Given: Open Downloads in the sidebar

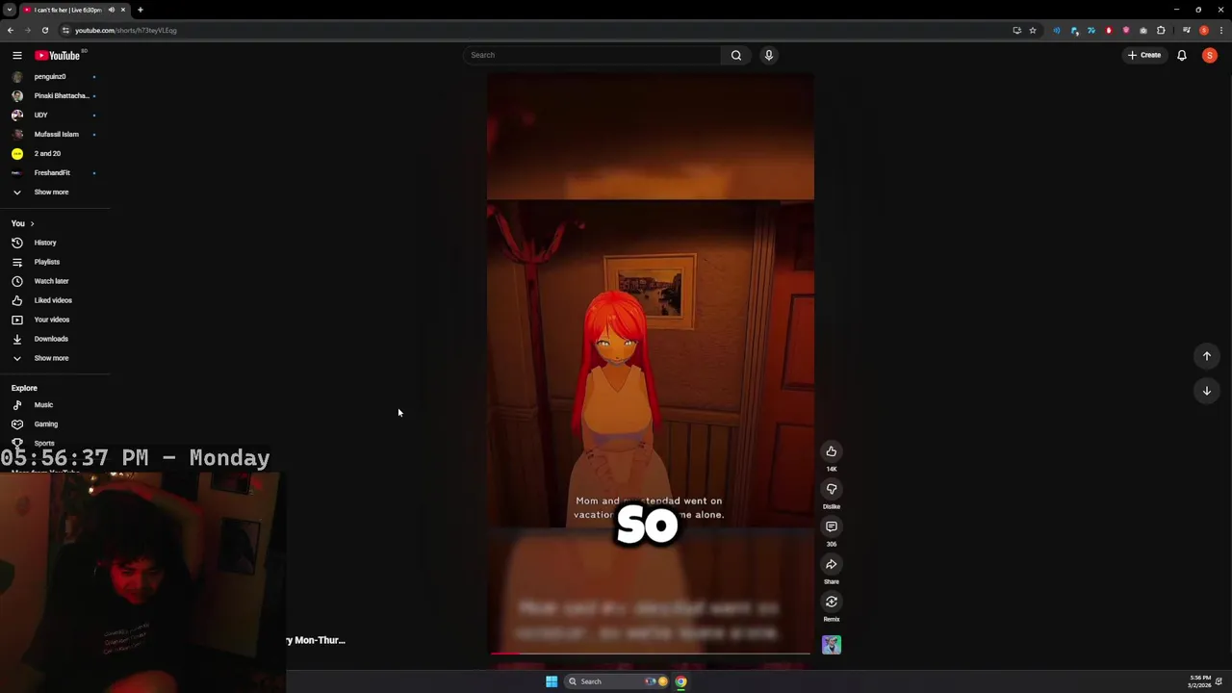Looking at the screenshot, I should [x=51, y=339].
